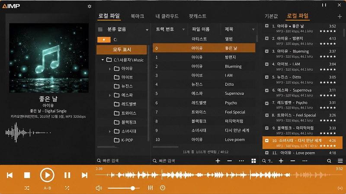This screenshot has height=194, width=346.
Task: Skip to the next track
Action: (x=84, y=175)
